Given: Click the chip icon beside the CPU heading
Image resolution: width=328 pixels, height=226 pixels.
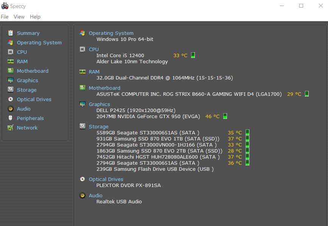Looking at the screenshot, I should pyautogui.click(x=82, y=49).
